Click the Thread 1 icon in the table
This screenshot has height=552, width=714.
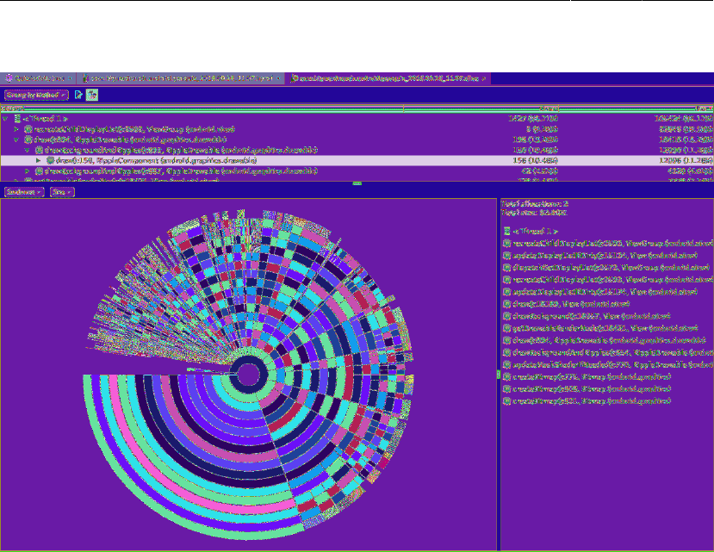pyautogui.click(x=17, y=119)
